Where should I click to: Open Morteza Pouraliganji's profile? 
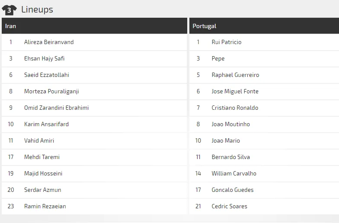coord(51,91)
